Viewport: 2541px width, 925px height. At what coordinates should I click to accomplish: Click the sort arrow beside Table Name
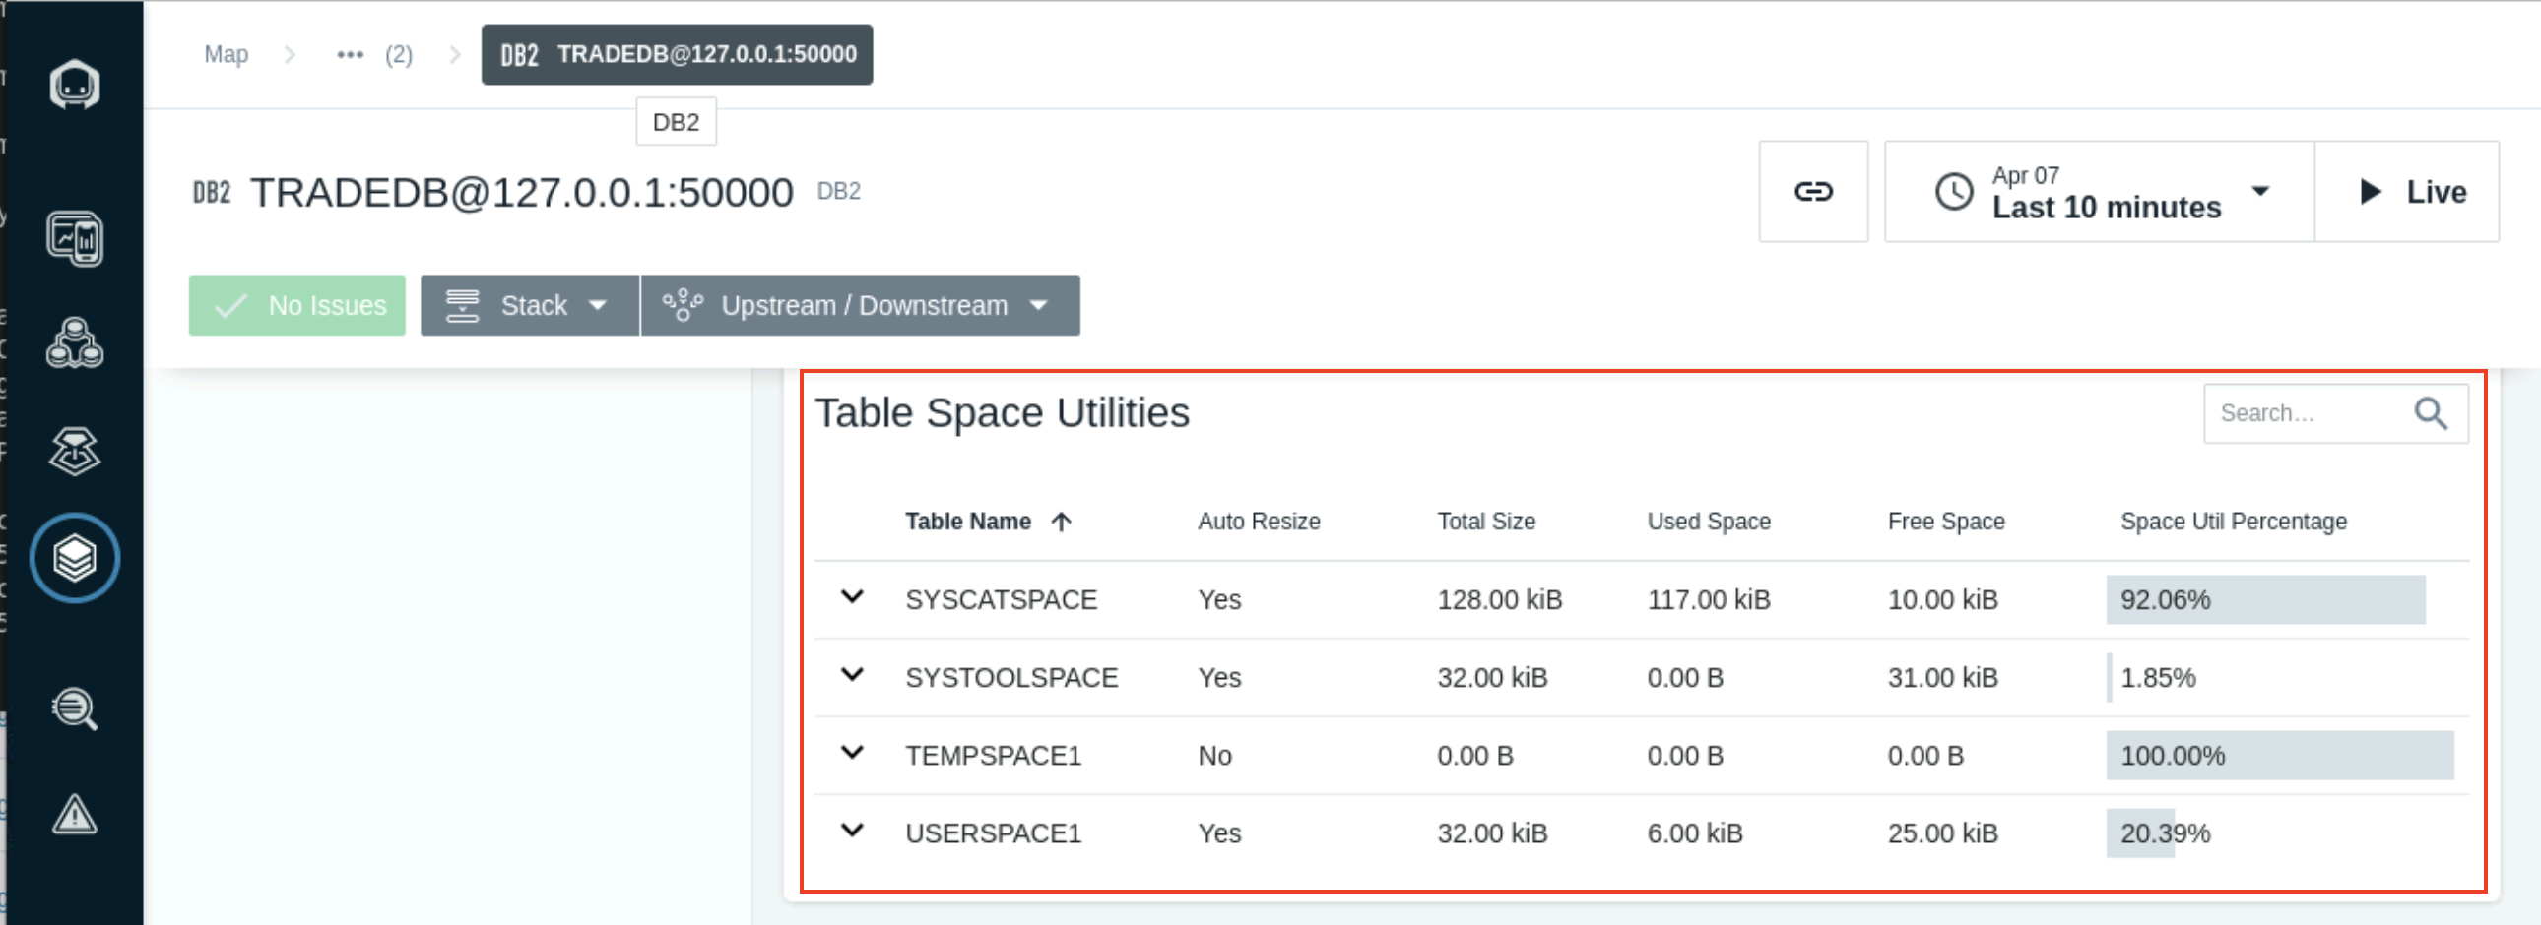[x=1062, y=522]
